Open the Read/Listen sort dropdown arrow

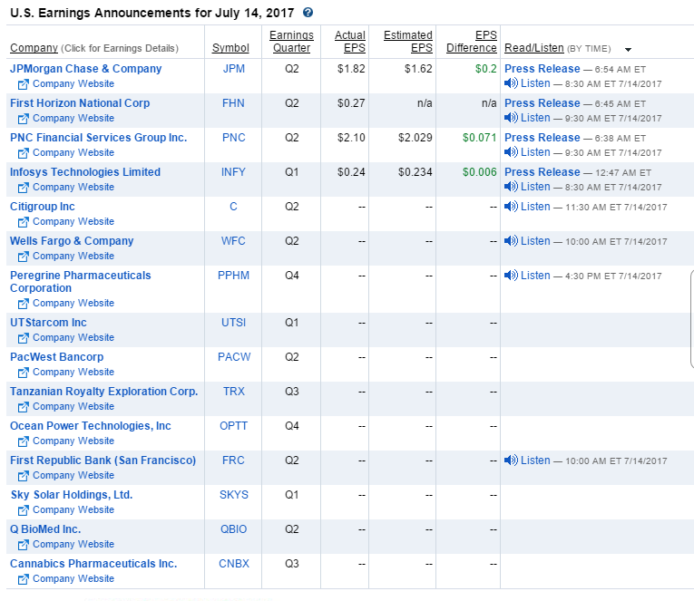628,50
